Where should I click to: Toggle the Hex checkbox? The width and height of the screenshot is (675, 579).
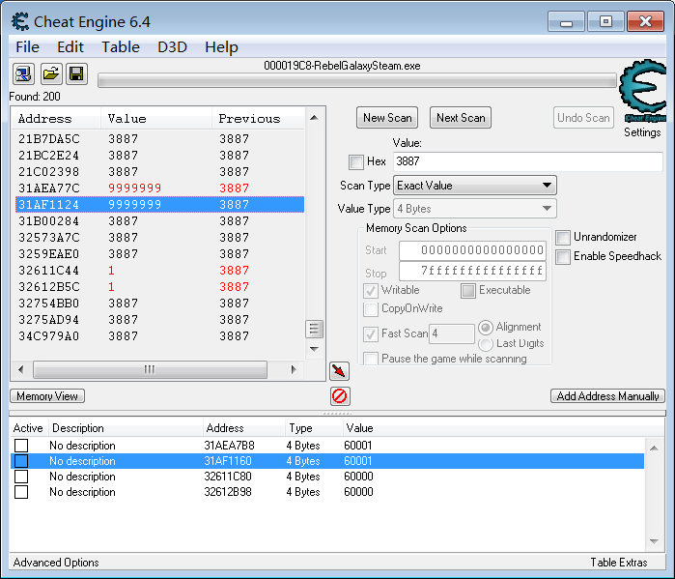356,162
